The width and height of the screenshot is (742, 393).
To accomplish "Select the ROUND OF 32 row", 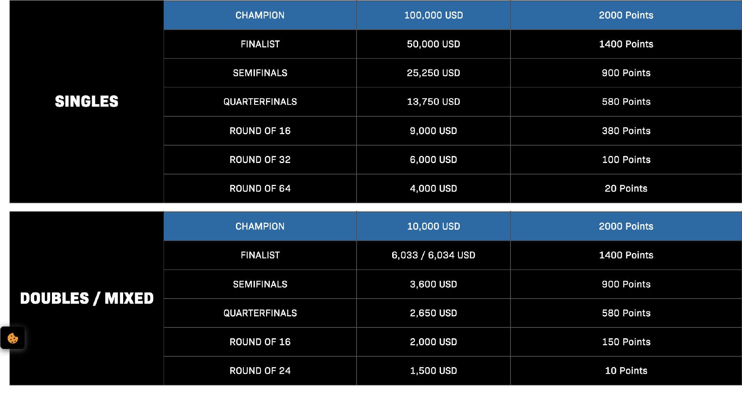I will (453, 160).
